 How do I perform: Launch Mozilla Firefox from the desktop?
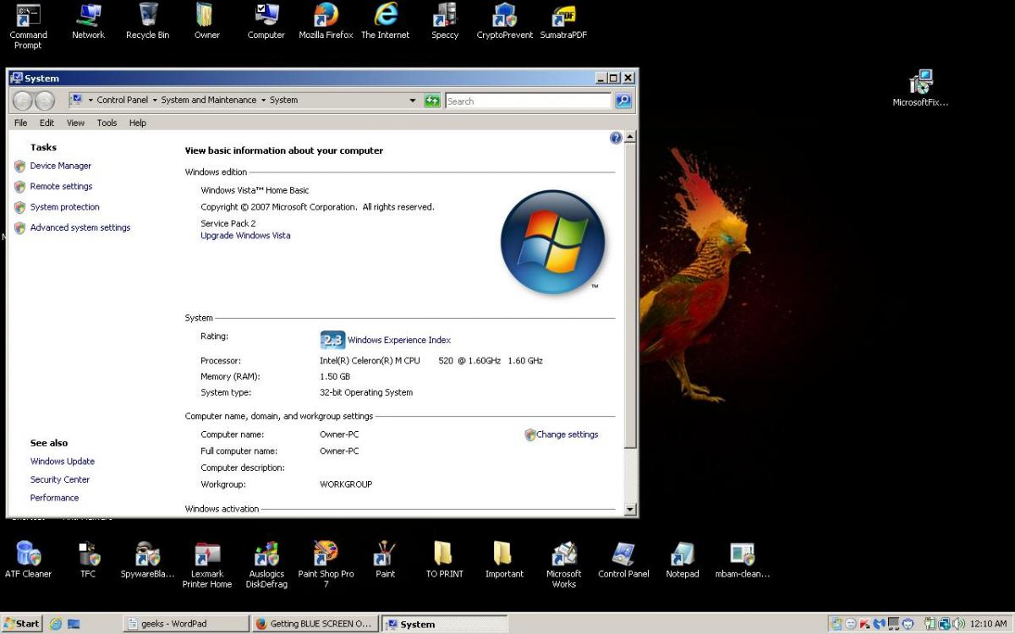pos(326,22)
